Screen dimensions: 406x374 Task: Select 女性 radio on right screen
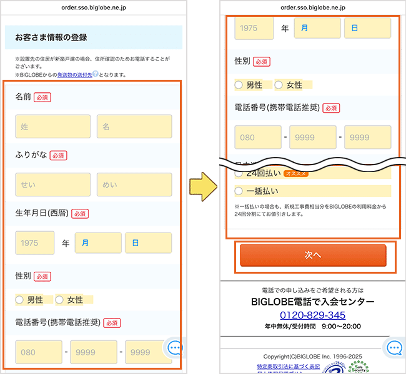pyautogui.click(x=279, y=85)
